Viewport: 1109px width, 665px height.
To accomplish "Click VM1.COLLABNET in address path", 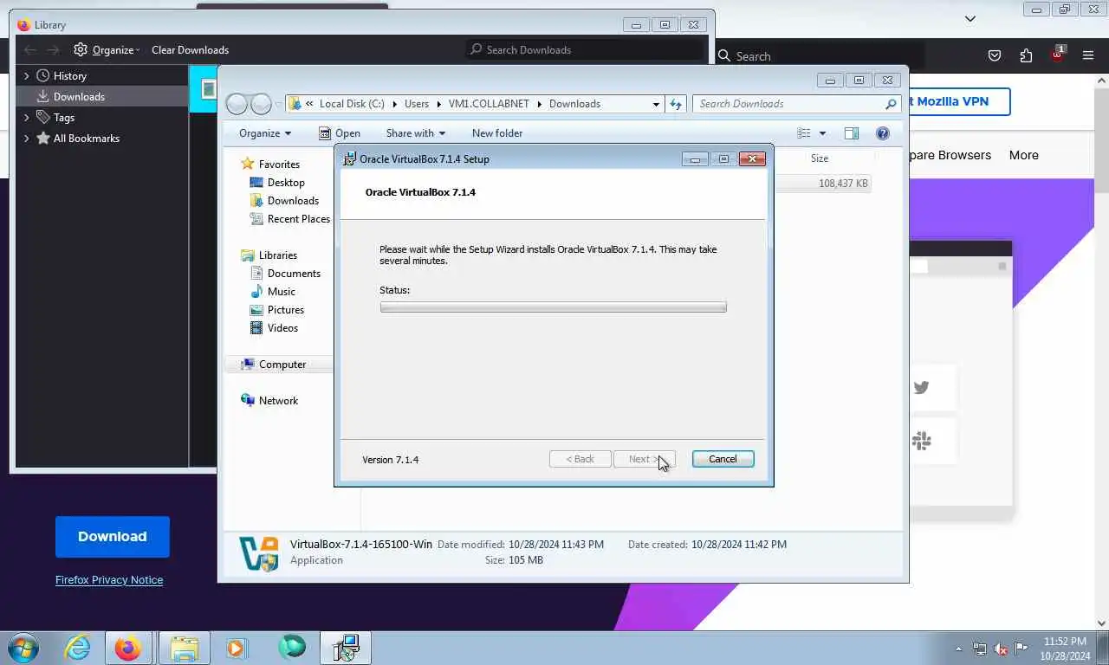I will pyautogui.click(x=489, y=104).
